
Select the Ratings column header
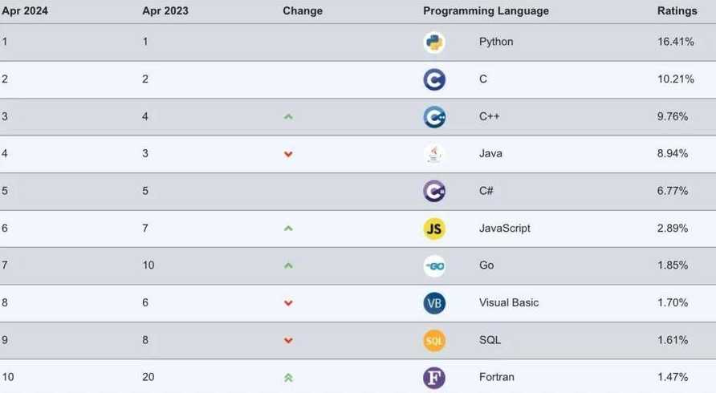tap(677, 11)
